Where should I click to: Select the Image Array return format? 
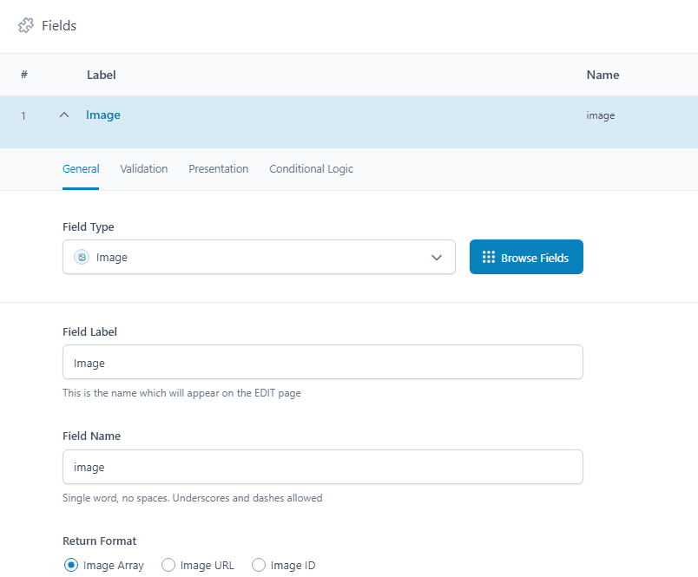pos(71,565)
